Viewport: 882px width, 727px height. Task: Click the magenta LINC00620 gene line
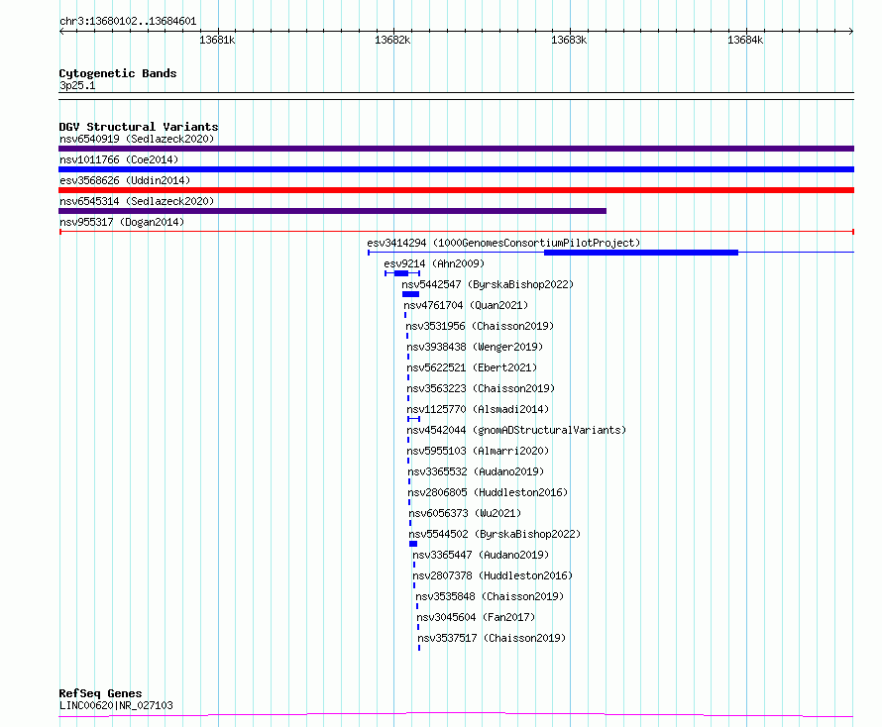point(456,715)
